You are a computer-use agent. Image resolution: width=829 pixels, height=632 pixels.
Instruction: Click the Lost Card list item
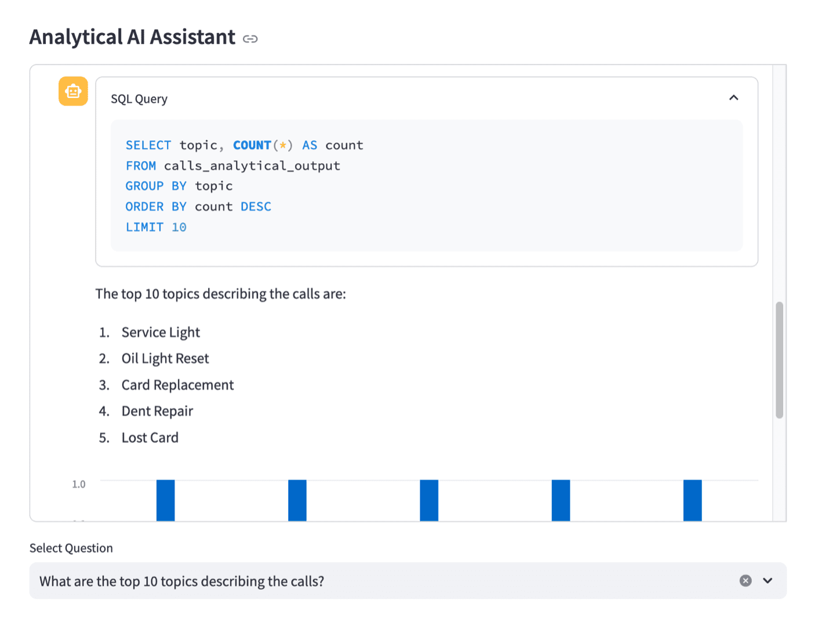coord(150,438)
